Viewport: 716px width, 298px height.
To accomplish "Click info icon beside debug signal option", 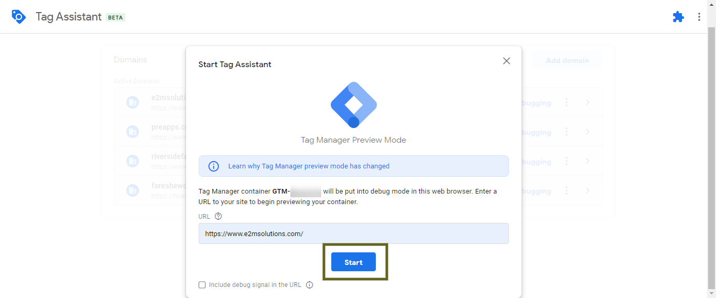I will pos(309,285).
